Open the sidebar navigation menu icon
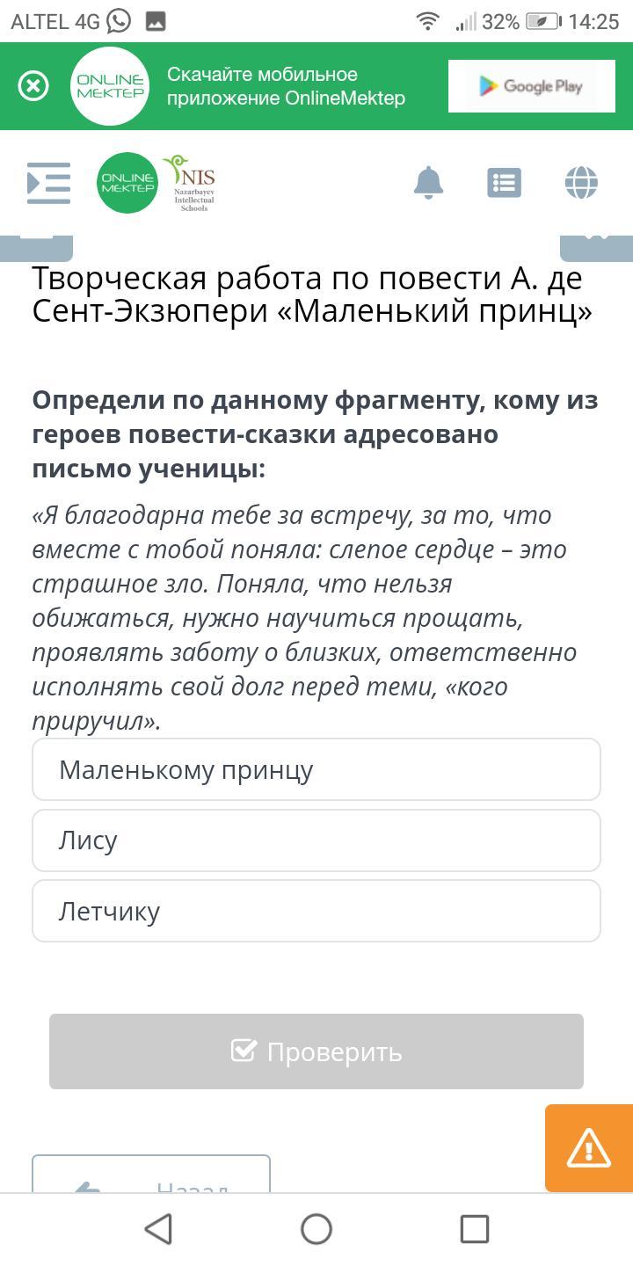Screen dimensions: 633x1266 coord(49,183)
